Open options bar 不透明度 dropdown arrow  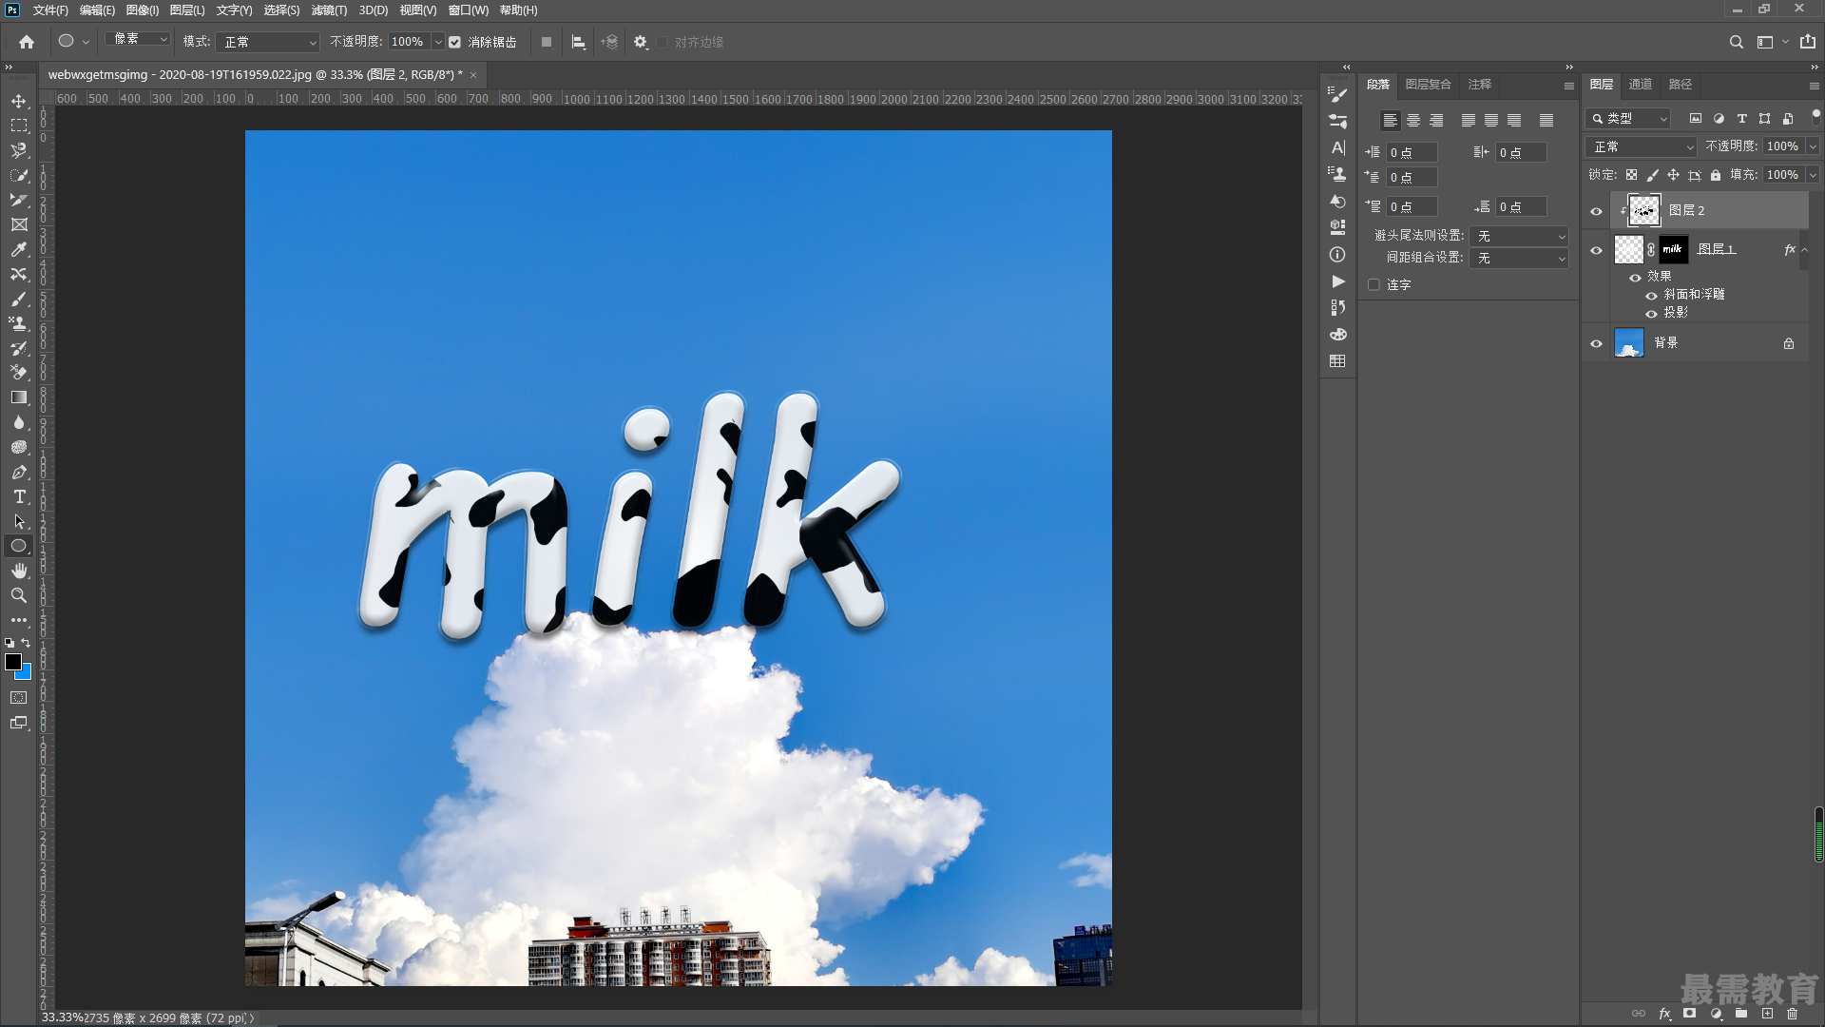pyautogui.click(x=438, y=42)
